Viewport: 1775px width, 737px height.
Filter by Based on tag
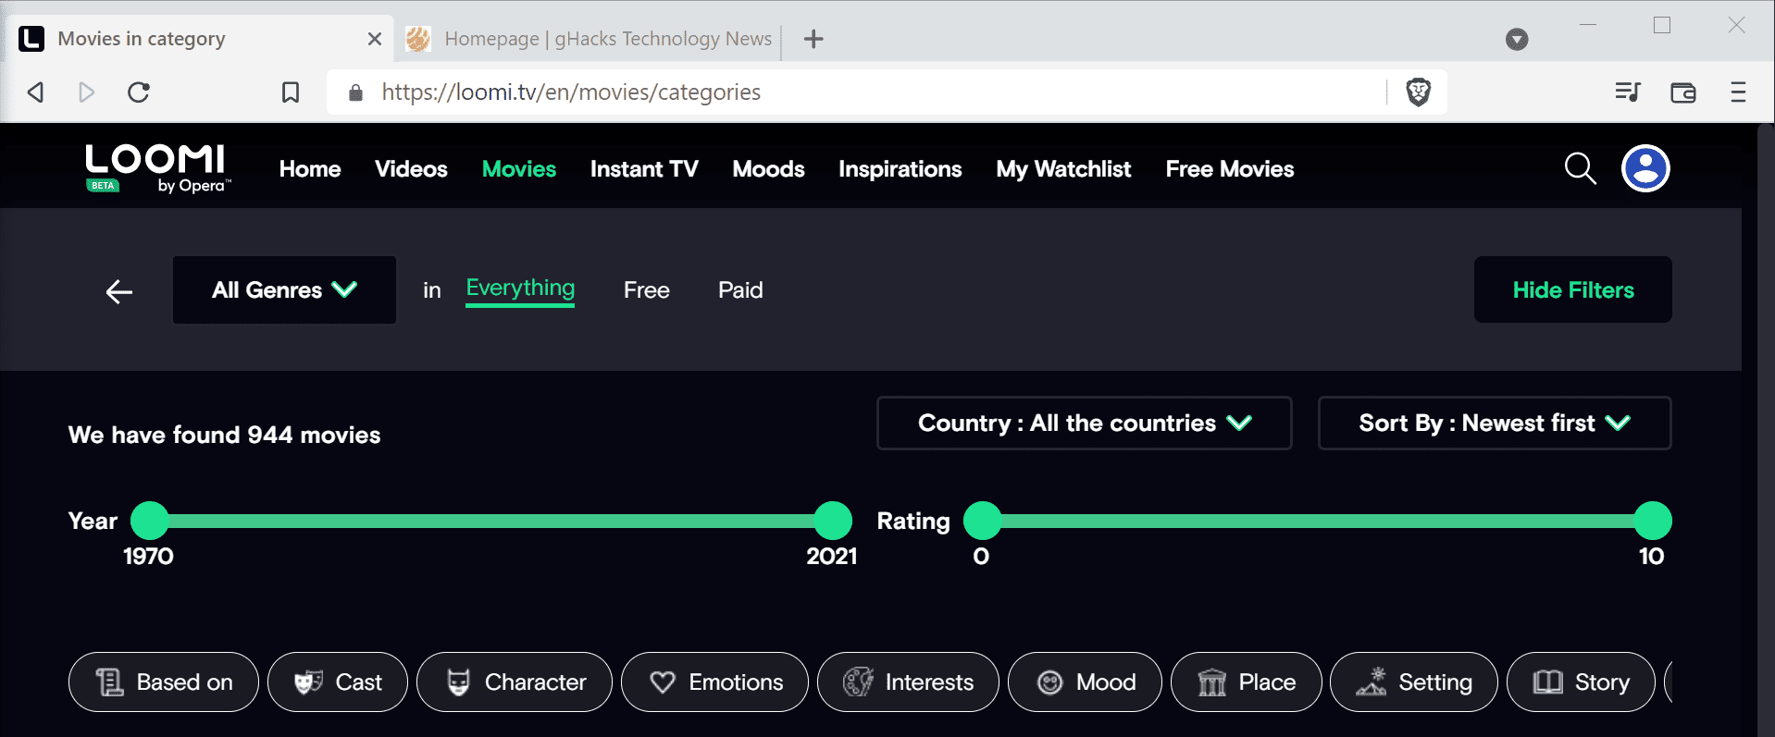[x=163, y=682]
